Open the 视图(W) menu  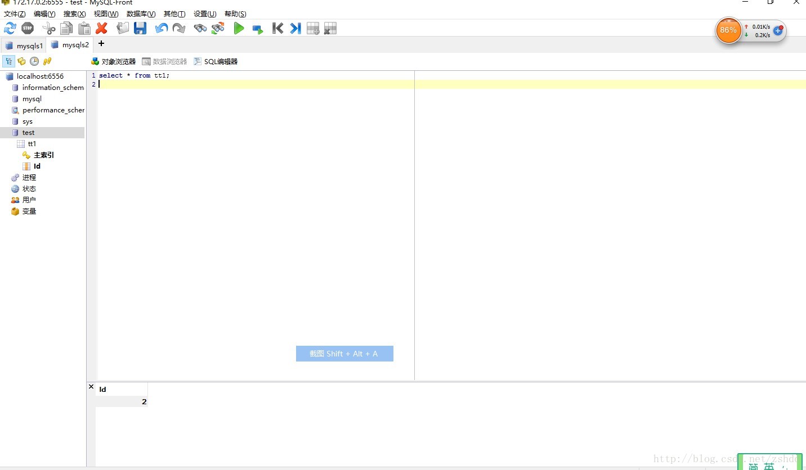pos(106,13)
